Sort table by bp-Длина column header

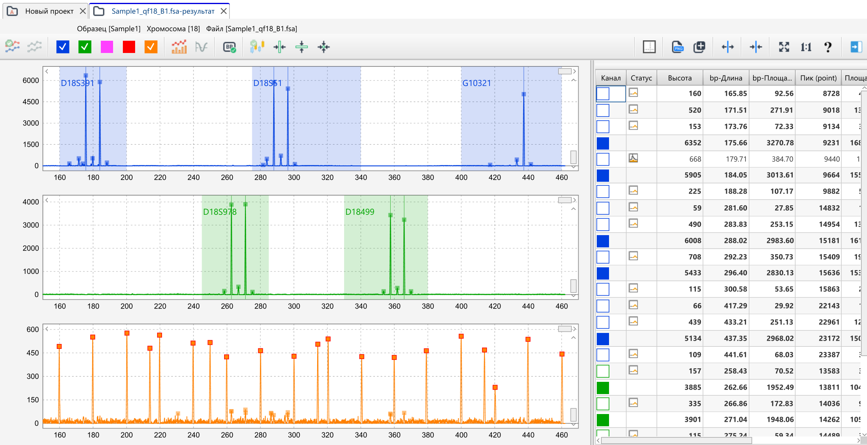click(x=726, y=78)
